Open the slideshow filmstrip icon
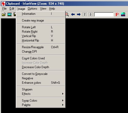 (x=10, y=15)
